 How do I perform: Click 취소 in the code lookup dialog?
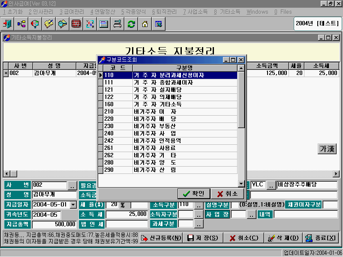coord(227,194)
